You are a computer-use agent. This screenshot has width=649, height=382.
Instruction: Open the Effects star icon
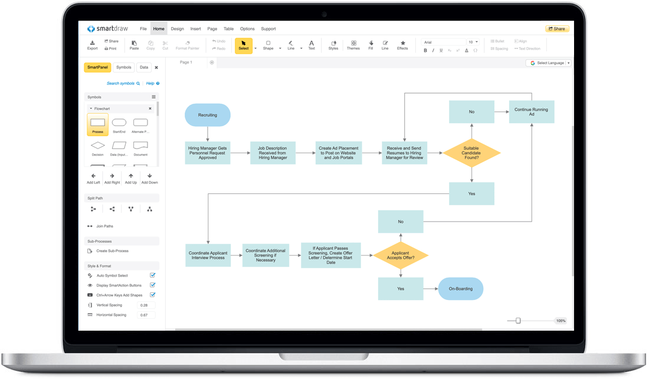tap(402, 45)
